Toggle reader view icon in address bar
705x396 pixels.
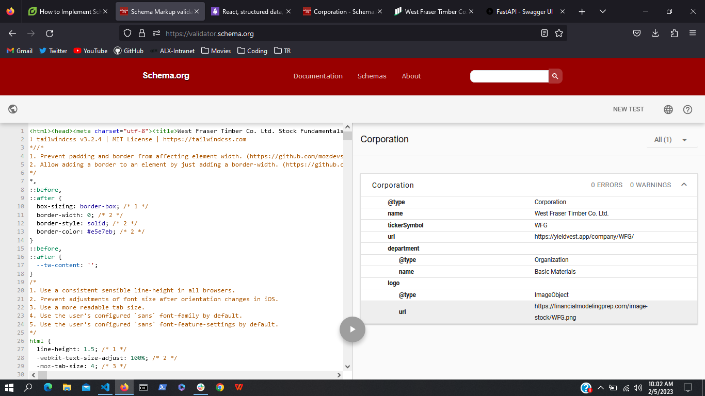pyautogui.click(x=544, y=33)
